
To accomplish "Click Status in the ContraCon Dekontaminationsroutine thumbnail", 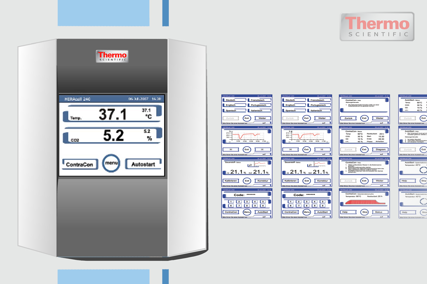I will (380, 212).
